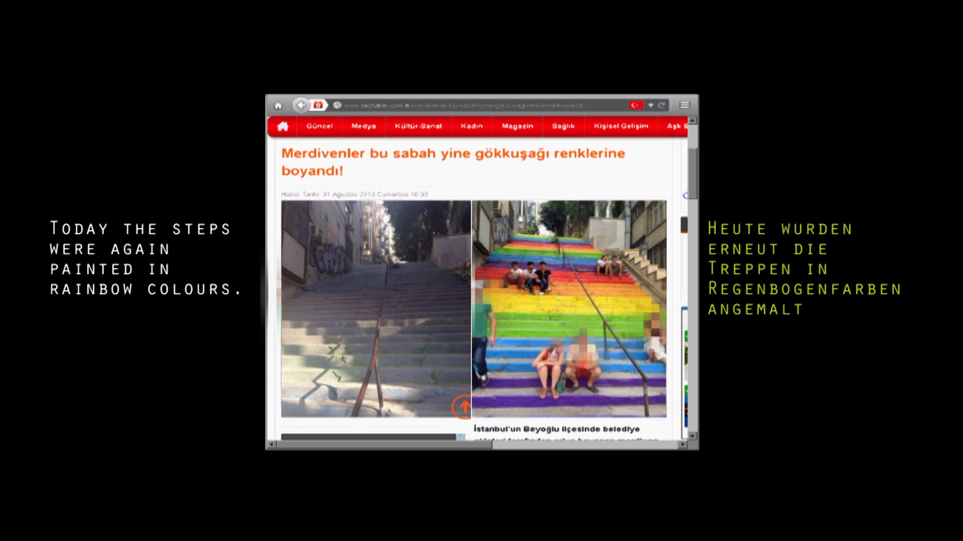The height and width of the screenshot is (541, 963).
Task: Select the Kültür-Sanat tab
Action: 418,126
